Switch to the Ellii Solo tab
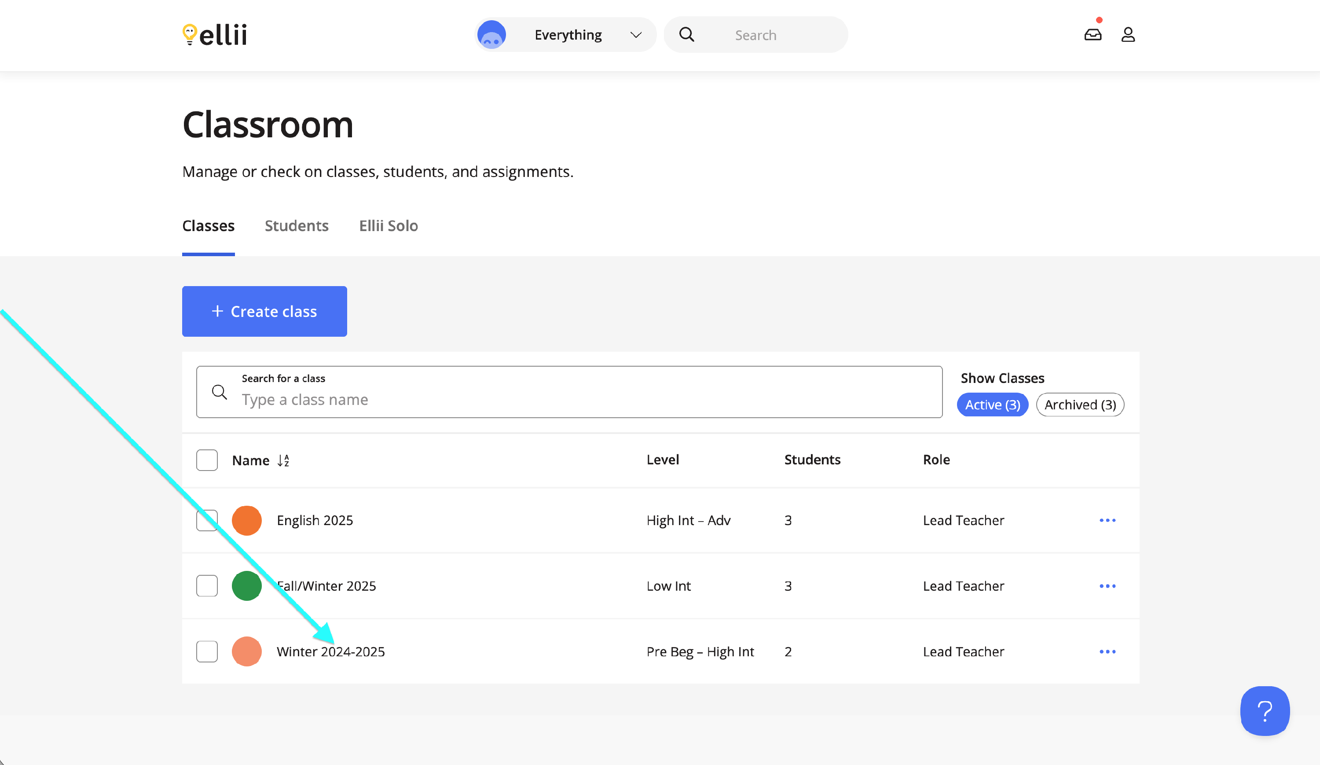Viewport: 1320px width, 765px height. [x=388, y=226]
